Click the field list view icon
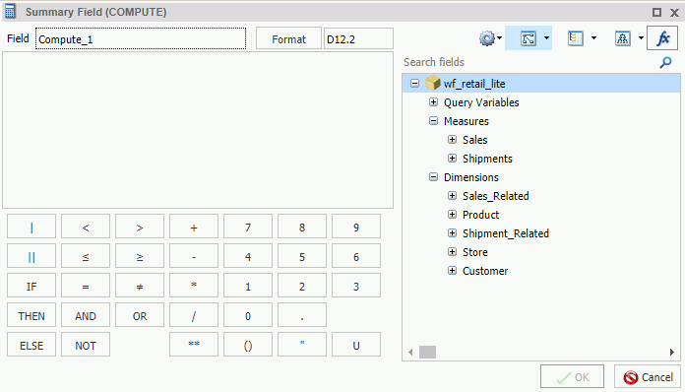Screen dimensions: 685x392 pos(576,38)
